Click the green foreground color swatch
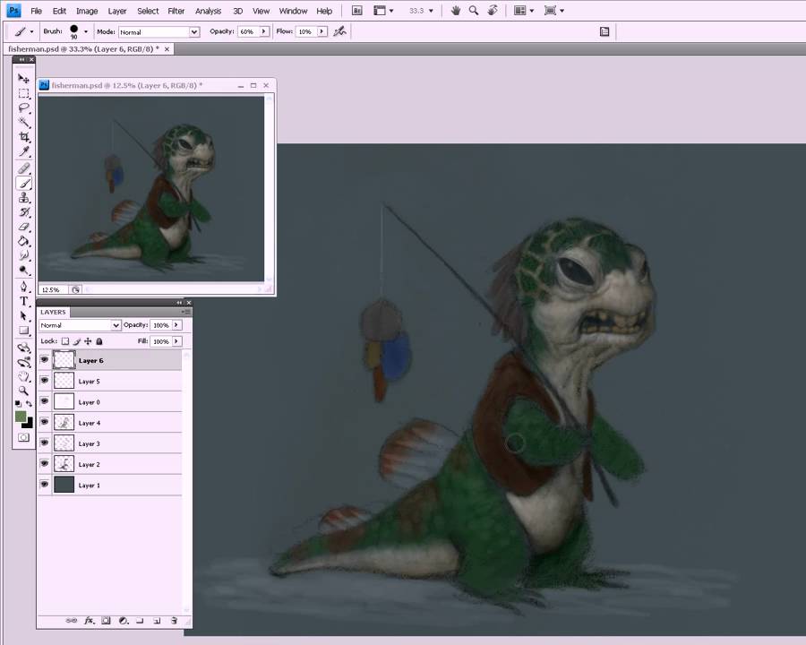Viewport: 806px width, 645px height. tap(21, 417)
